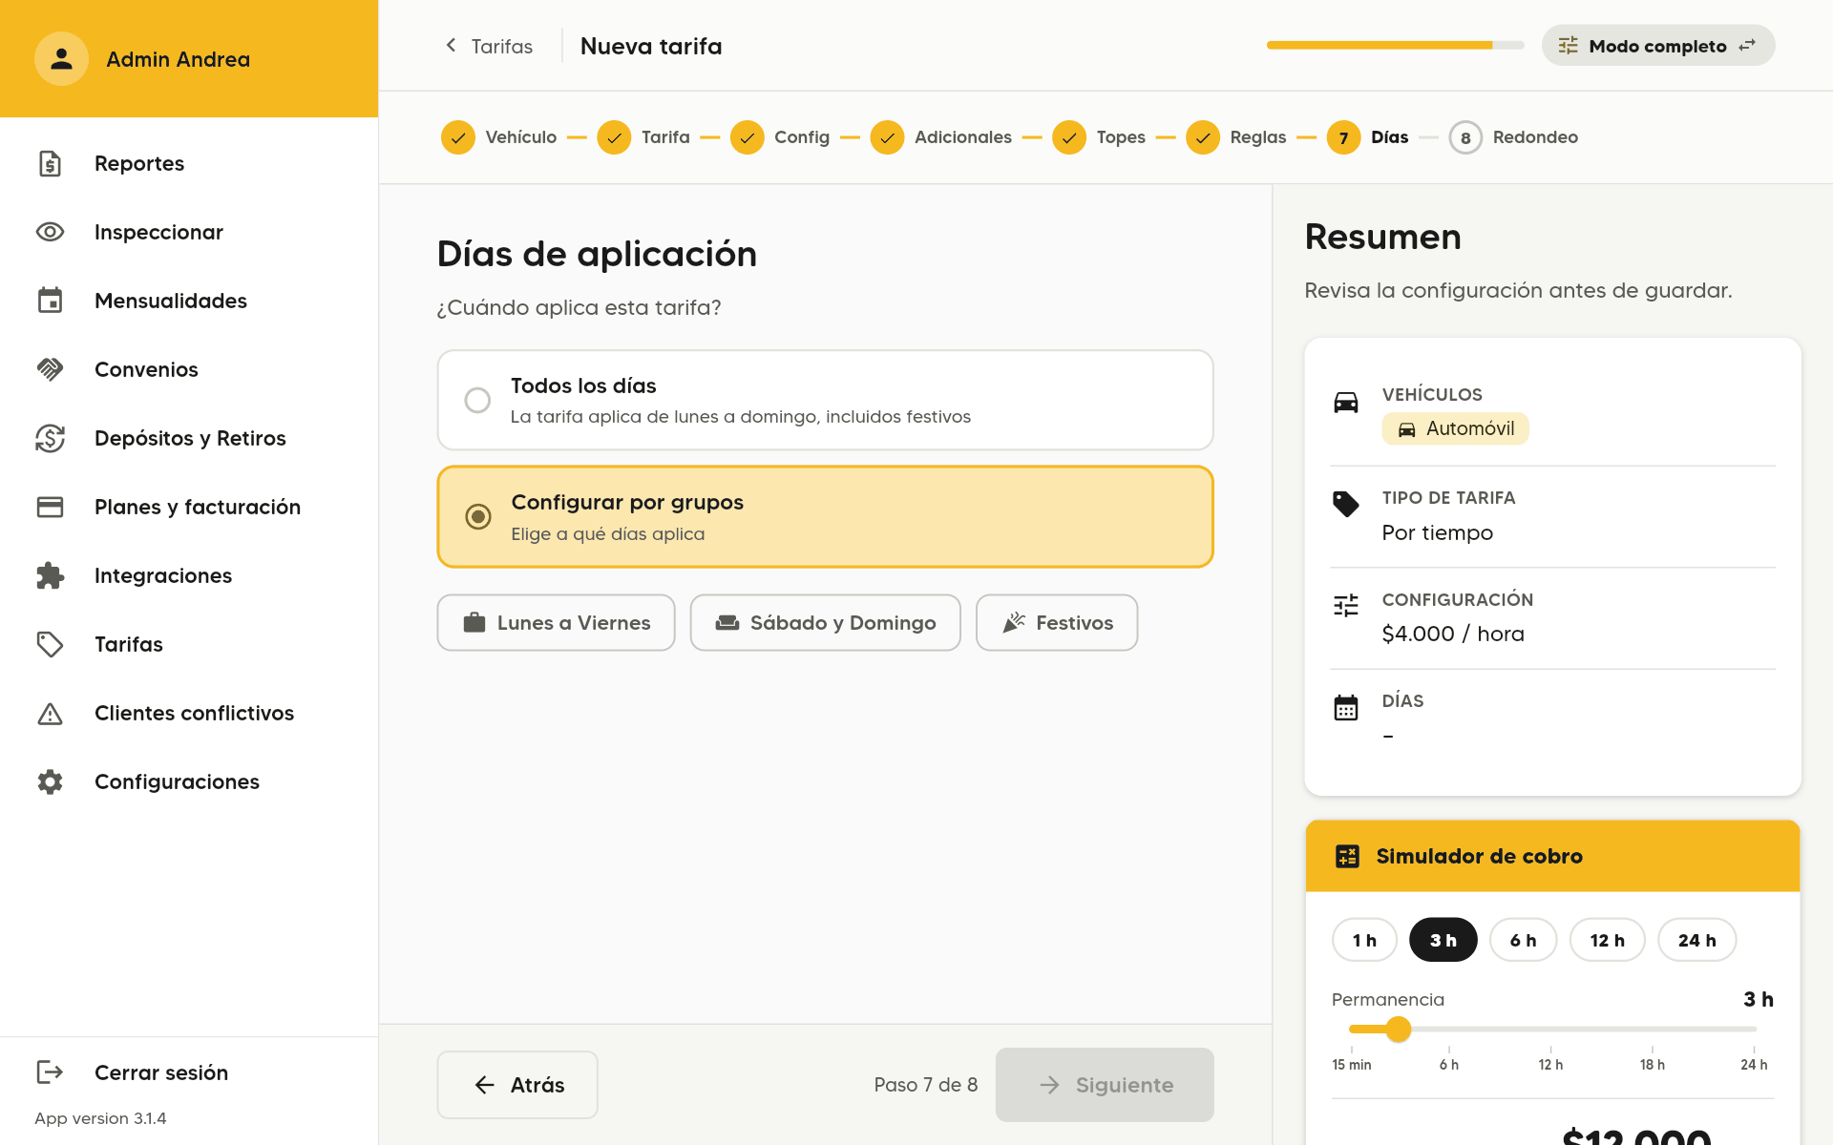Jump to the Config step
The width and height of the screenshot is (1833, 1145).
(x=780, y=137)
